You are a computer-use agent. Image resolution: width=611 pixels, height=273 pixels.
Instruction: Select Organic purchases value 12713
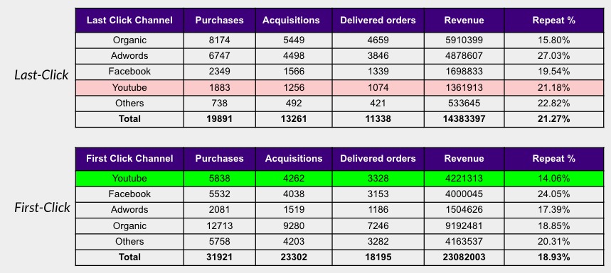point(219,225)
